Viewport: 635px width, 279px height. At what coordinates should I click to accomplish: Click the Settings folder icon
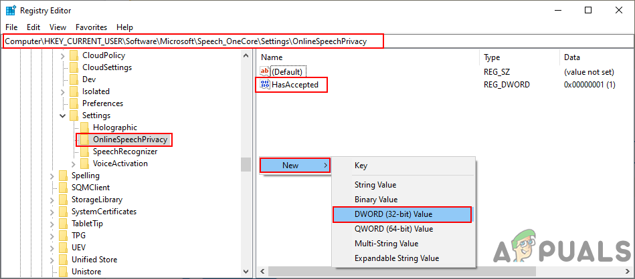[x=74, y=115]
